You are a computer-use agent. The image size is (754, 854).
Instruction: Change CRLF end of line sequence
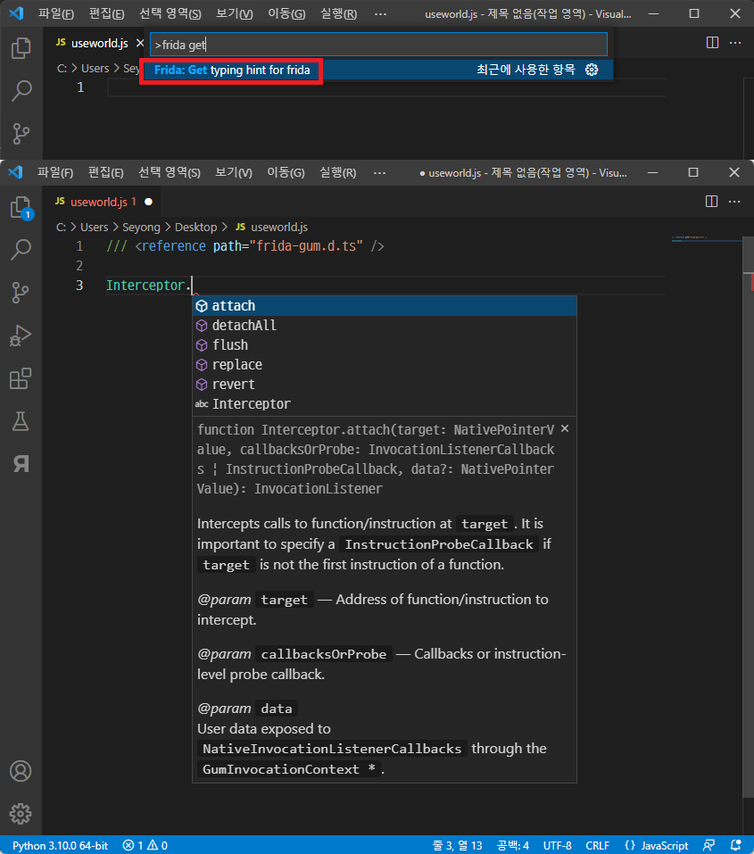point(598,845)
